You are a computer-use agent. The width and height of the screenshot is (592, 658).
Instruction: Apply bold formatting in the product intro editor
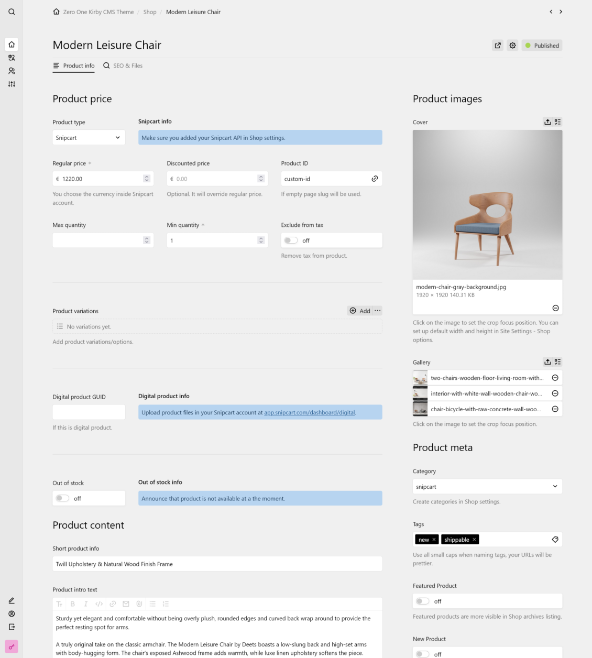[x=73, y=604]
